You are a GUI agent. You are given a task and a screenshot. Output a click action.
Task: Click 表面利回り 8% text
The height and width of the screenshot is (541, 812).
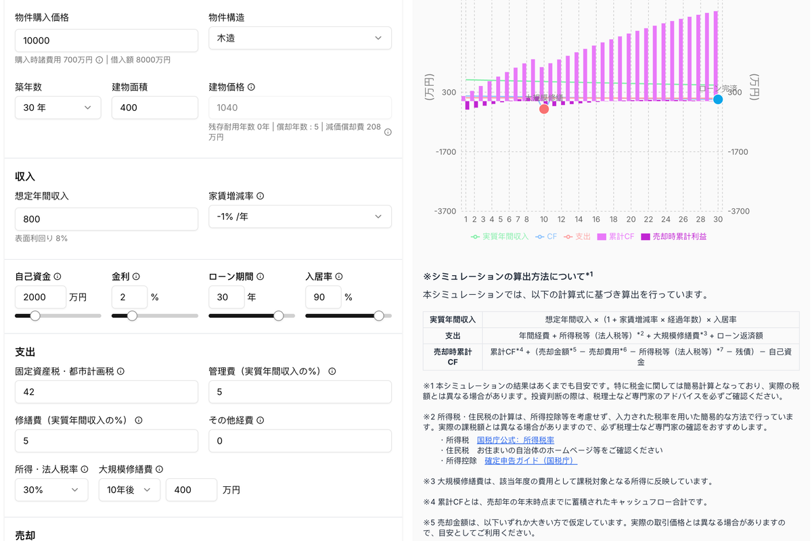(x=41, y=239)
